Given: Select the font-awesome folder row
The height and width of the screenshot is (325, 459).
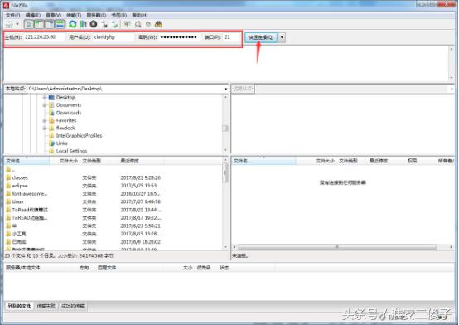Looking at the screenshot, I should click(x=114, y=194).
